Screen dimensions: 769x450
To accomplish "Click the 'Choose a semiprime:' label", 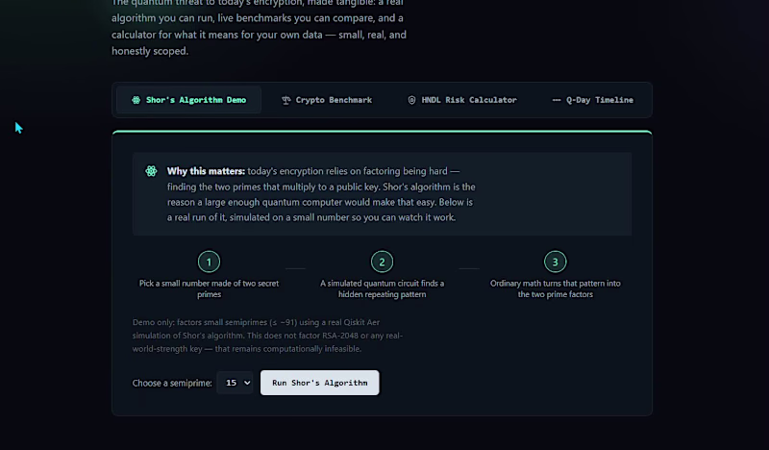I will [172, 383].
